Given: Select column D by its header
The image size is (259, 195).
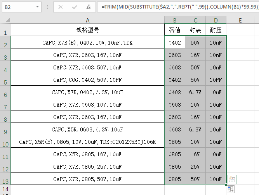Looking at the screenshot, I should 216,21.
